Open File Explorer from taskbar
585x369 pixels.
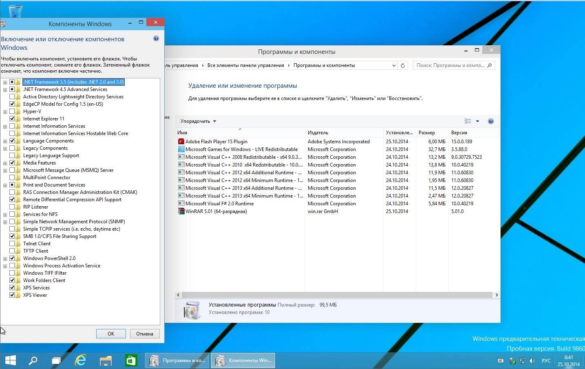106,360
